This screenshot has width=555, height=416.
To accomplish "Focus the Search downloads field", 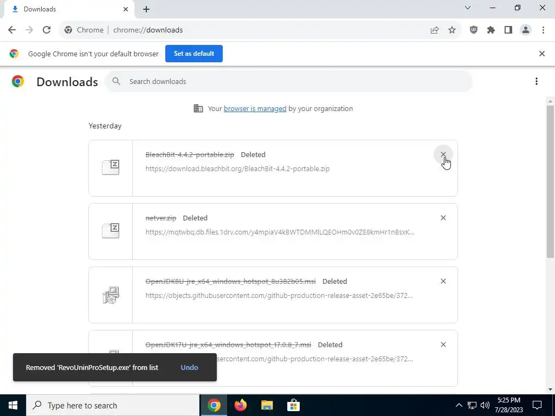I will tap(288, 81).
